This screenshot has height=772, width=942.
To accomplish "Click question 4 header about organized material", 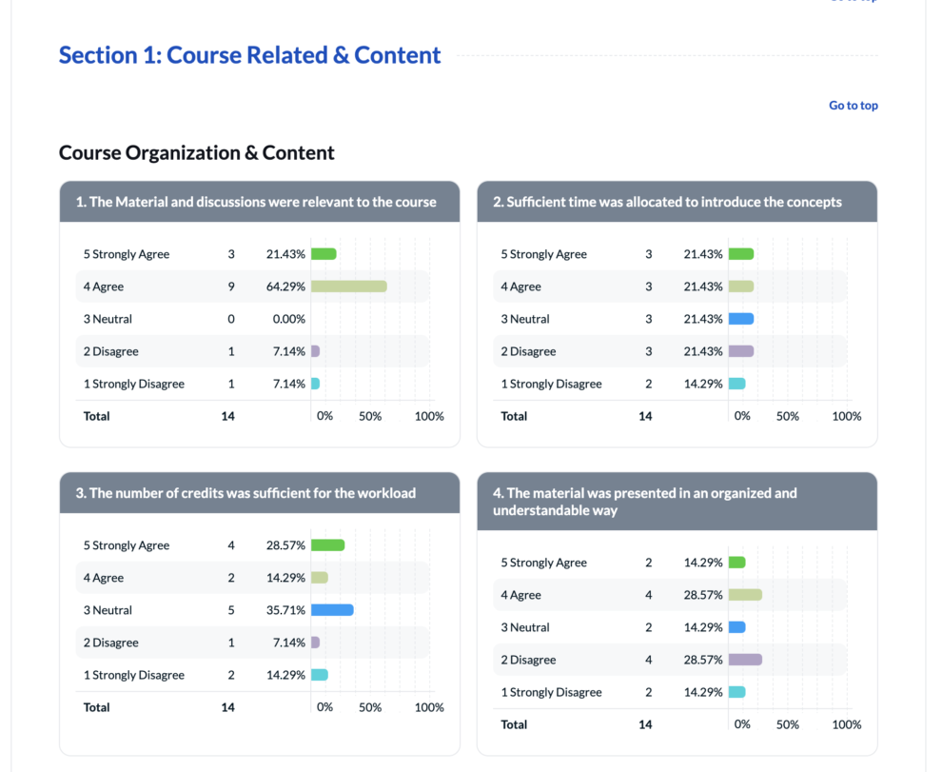I will [x=677, y=501].
